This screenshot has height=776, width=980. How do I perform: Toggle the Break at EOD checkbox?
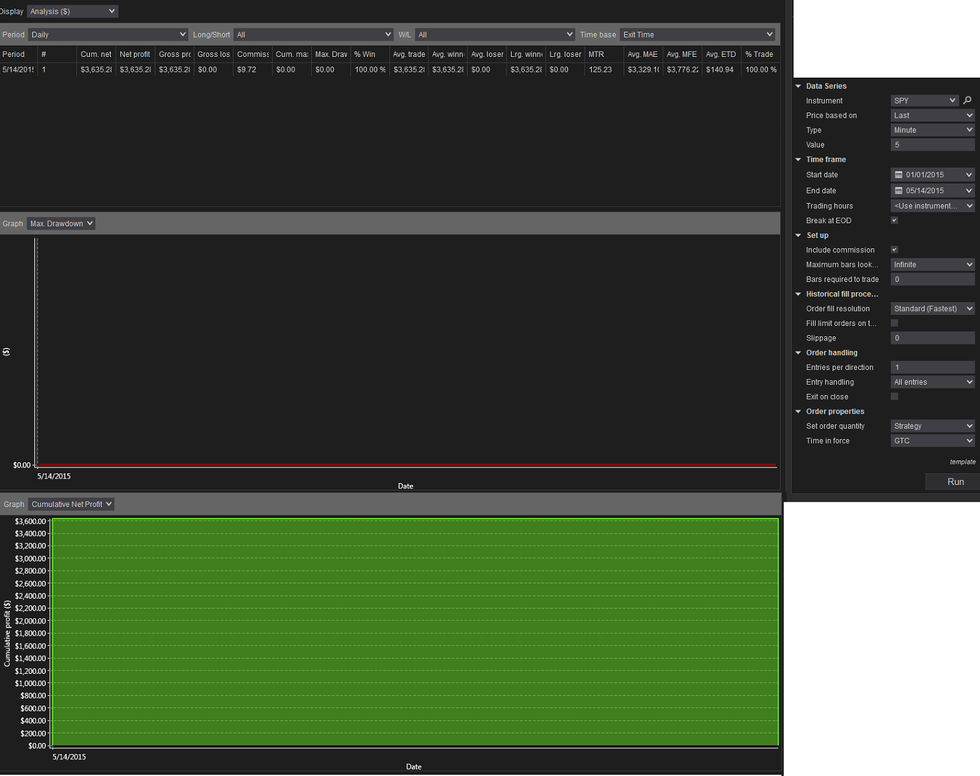[x=895, y=221]
